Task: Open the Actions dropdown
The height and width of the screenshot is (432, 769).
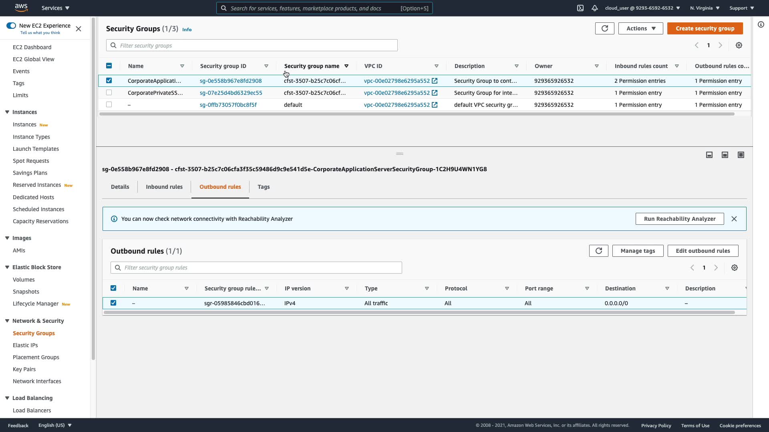Action: coord(640,28)
